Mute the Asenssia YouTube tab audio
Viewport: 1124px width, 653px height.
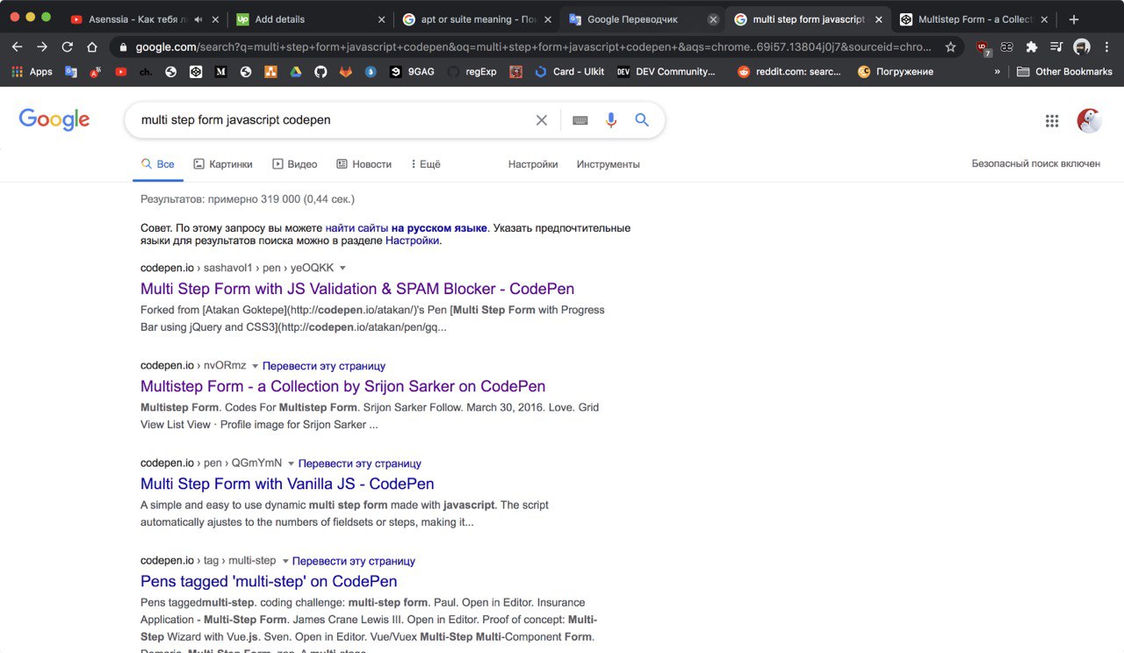(198, 19)
